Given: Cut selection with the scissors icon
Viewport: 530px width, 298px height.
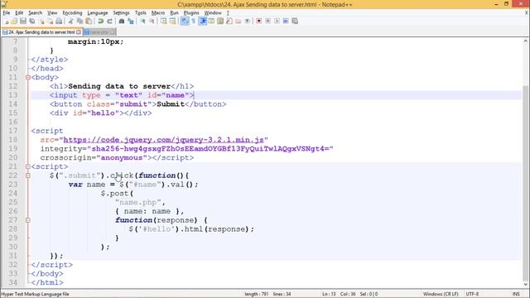Looking at the screenshot, I should (70, 22).
